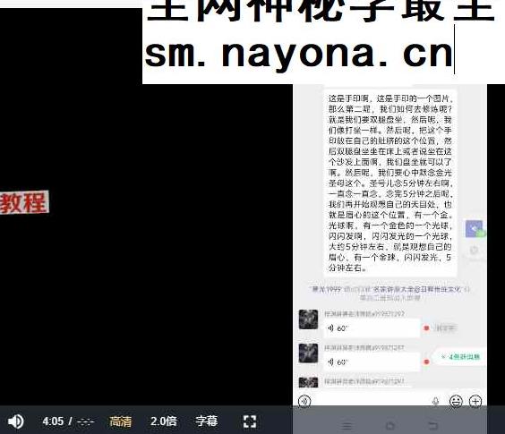Click the 4:05 elapsed time display
This screenshot has width=505, height=434.
(x=53, y=421)
